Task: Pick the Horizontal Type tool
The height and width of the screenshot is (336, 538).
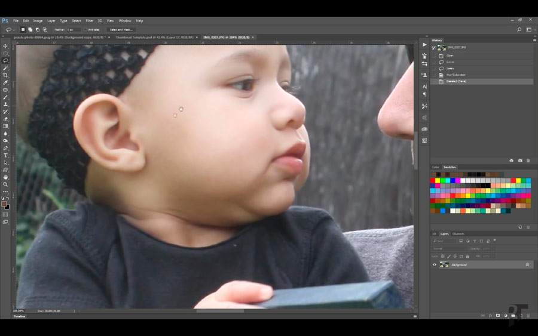Action: [x=5, y=155]
